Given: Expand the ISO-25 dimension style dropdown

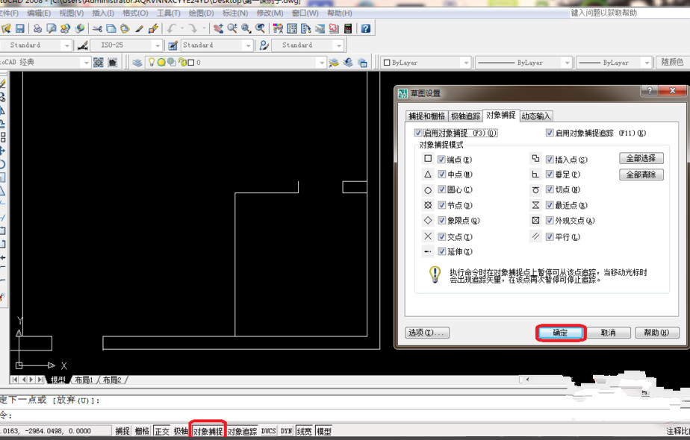Looking at the screenshot, I should point(157,45).
